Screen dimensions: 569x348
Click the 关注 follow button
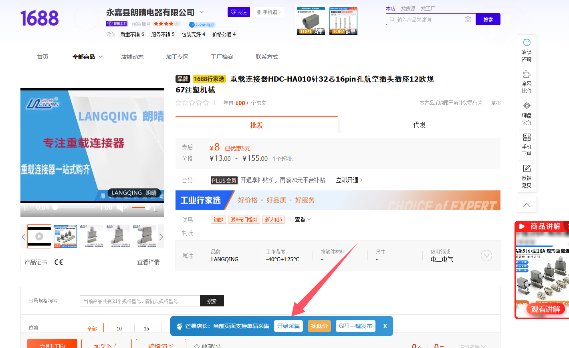pyautogui.click(x=239, y=12)
